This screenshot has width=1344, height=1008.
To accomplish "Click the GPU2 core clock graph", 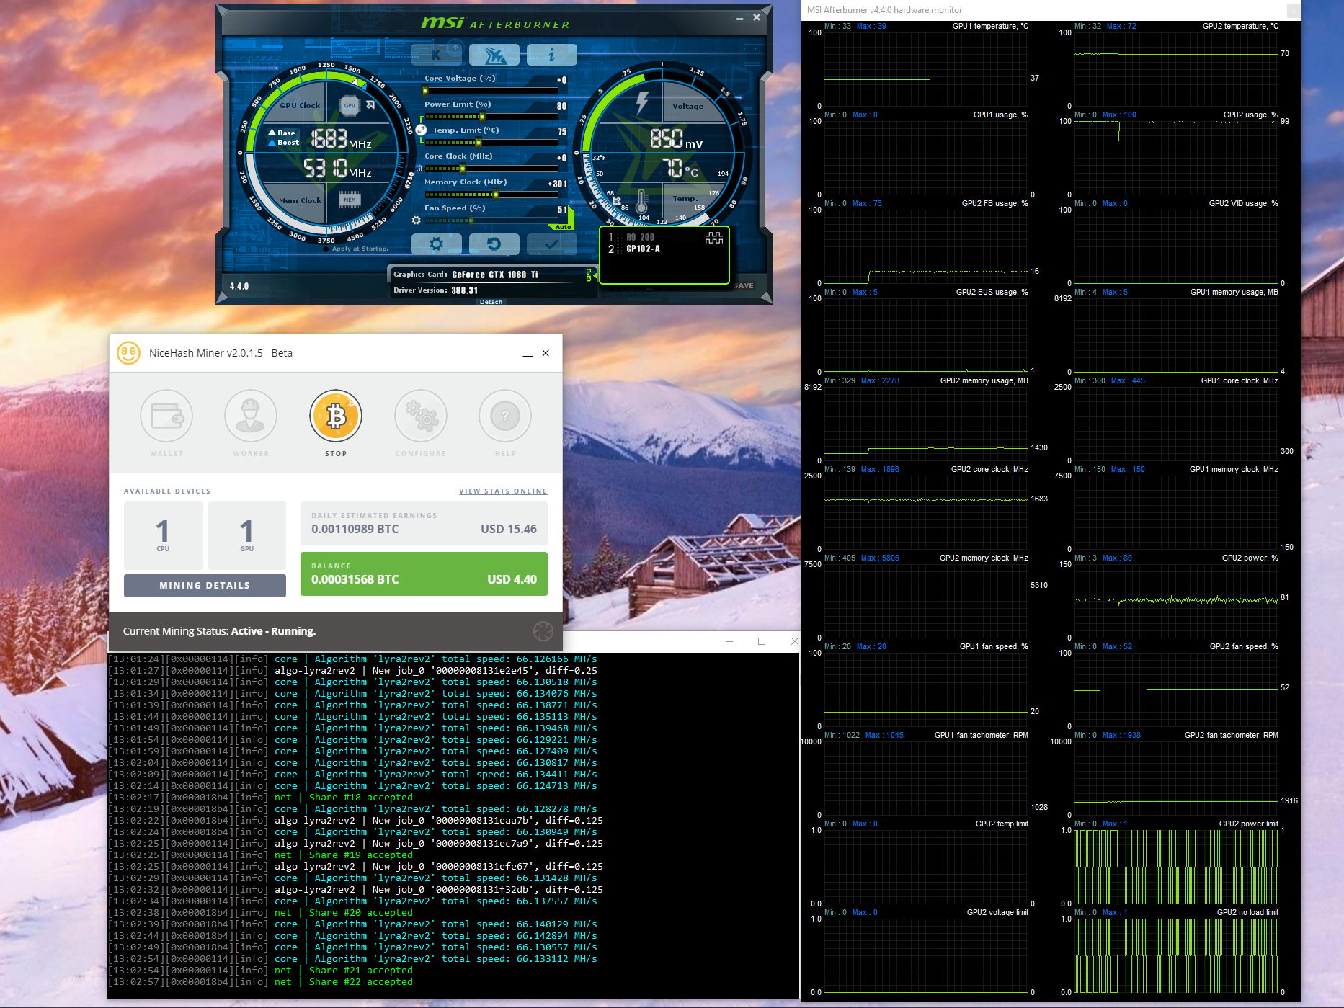I will [x=926, y=513].
